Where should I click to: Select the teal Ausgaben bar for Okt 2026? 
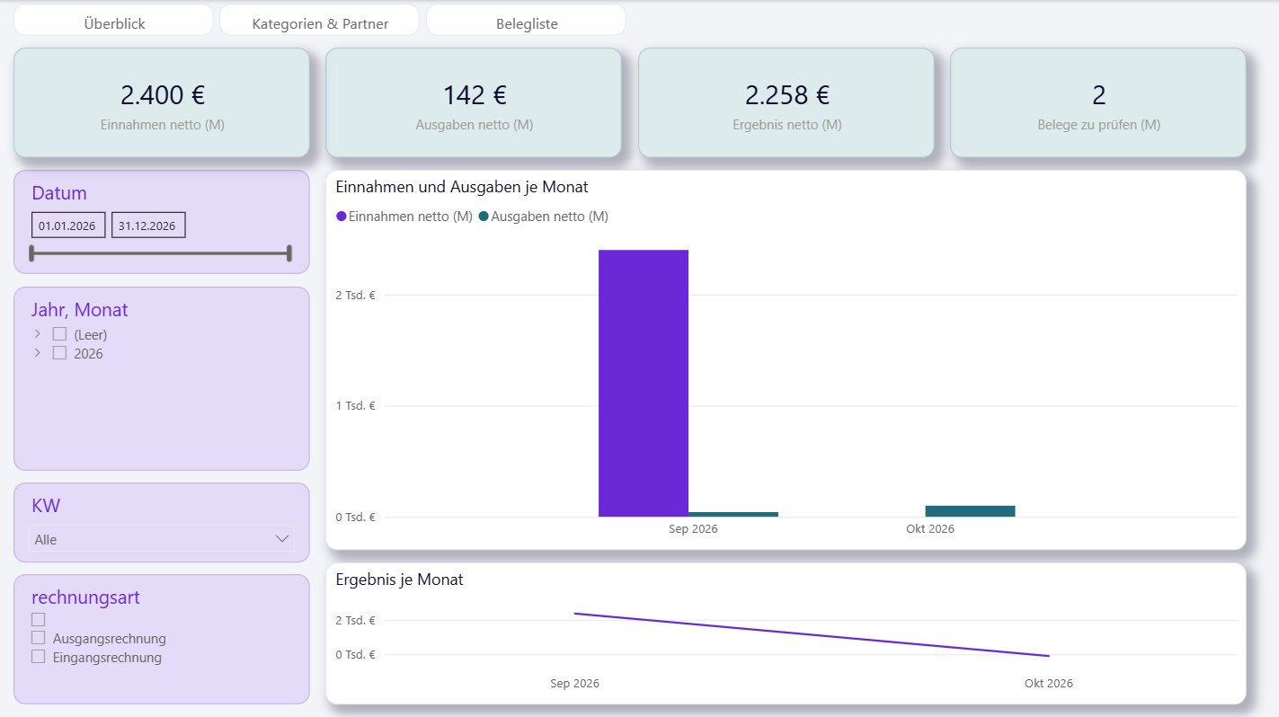coord(970,511)
